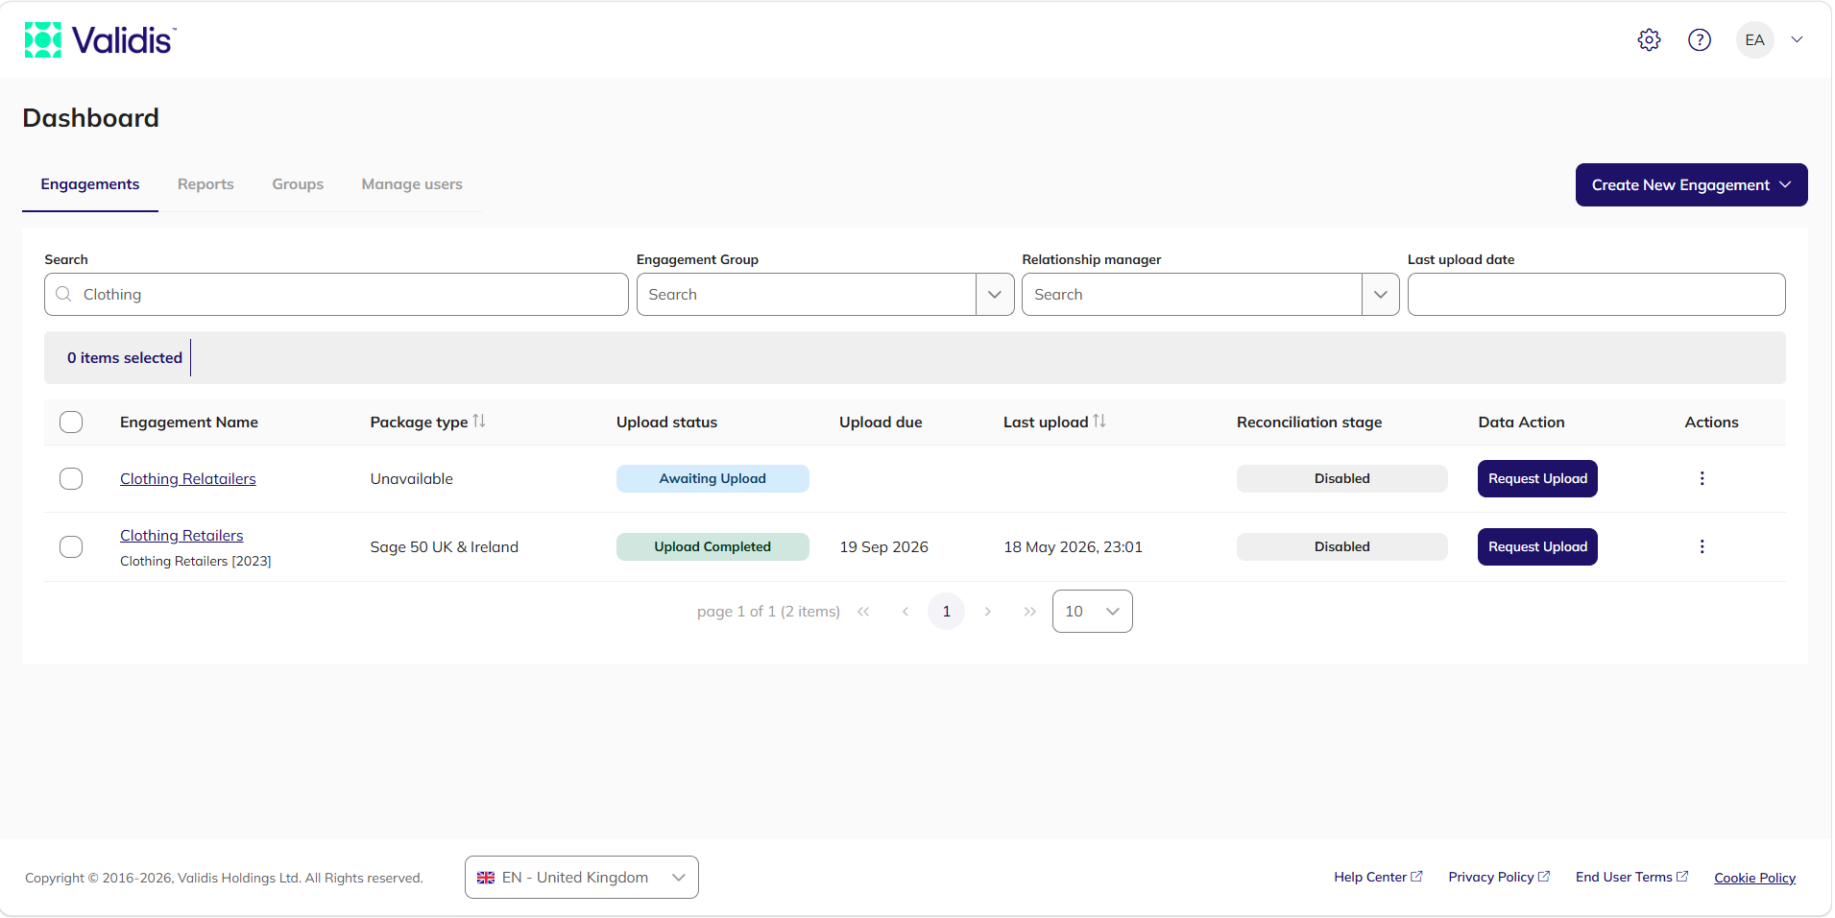Request Upload for Clothing Retailers
Viewport: 1835px width, 918px height.
click(x=1537, y=546)
